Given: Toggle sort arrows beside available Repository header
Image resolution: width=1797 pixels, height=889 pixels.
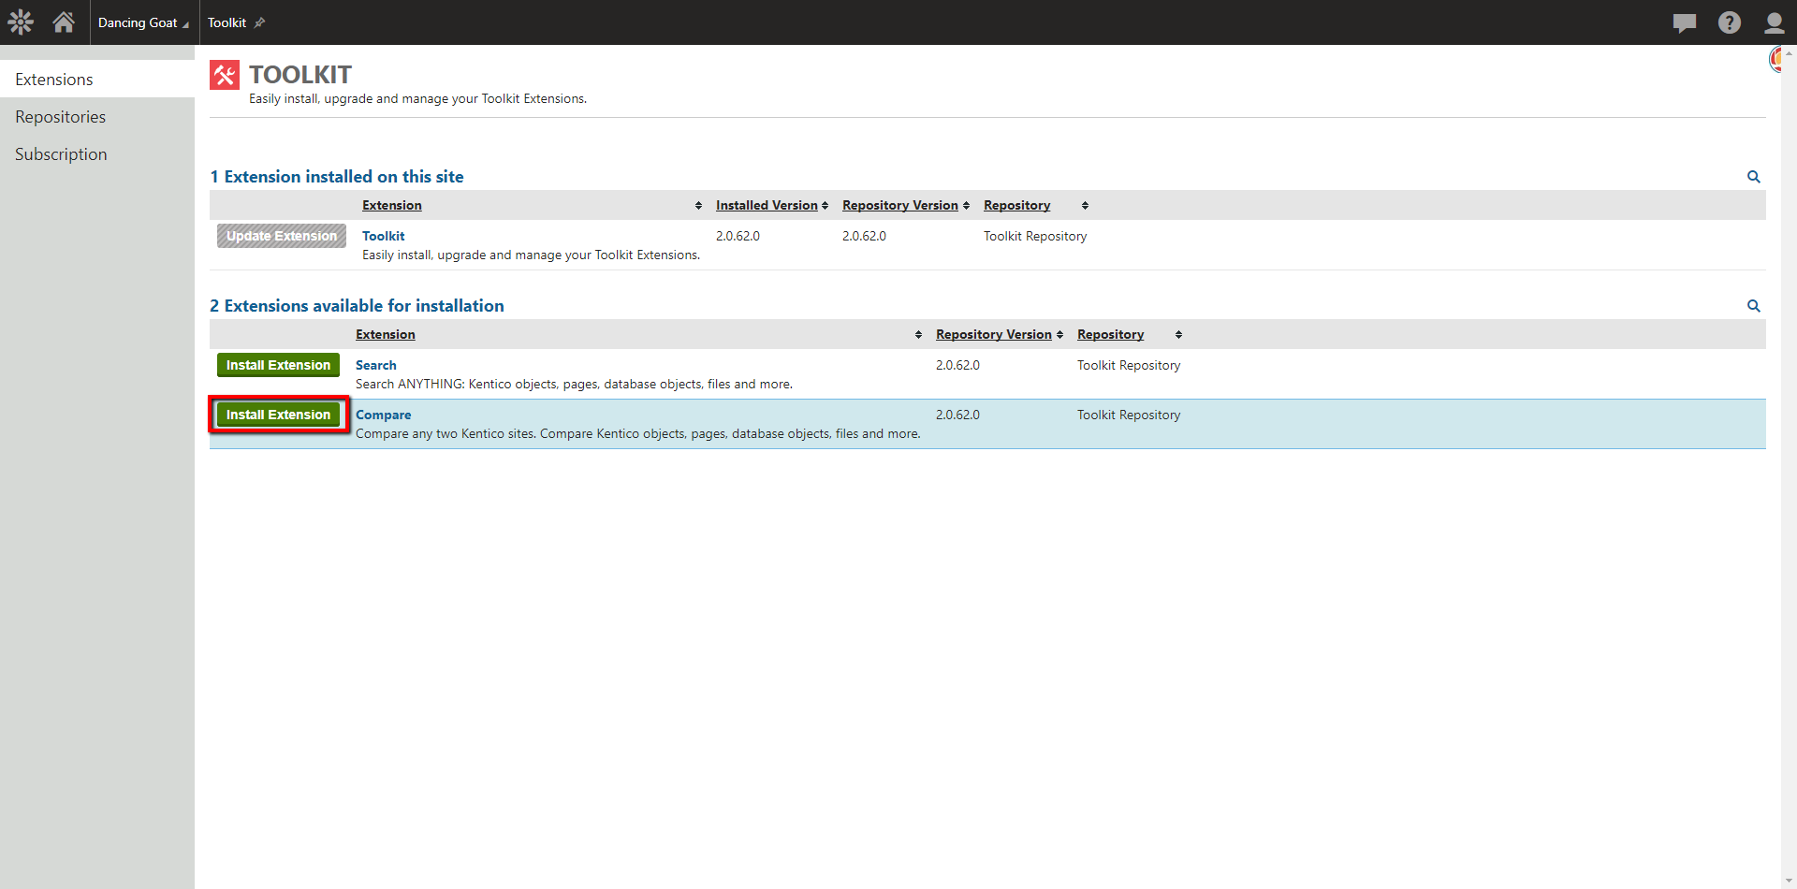Looking at the screenshot, I should click(1178, 335).
